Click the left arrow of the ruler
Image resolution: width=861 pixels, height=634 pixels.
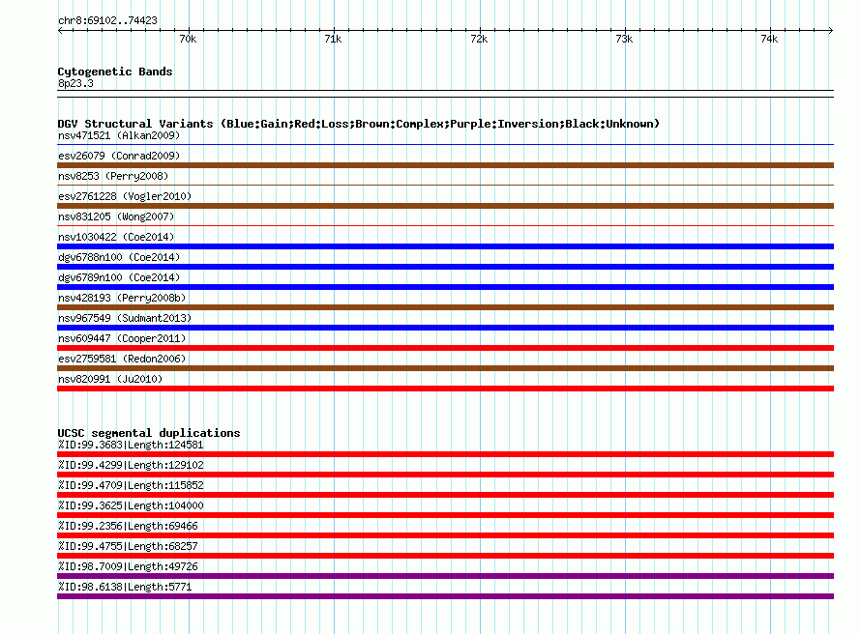tap(60, 30)
